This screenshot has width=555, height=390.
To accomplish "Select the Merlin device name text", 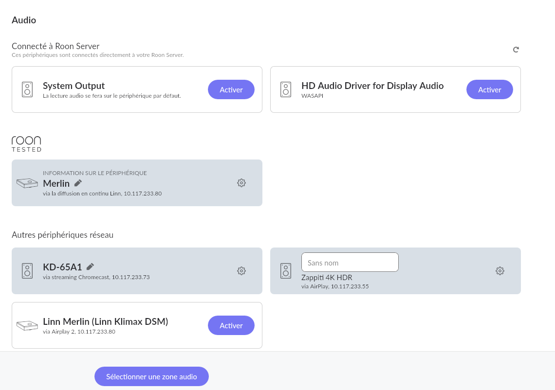I will [56, 183].
